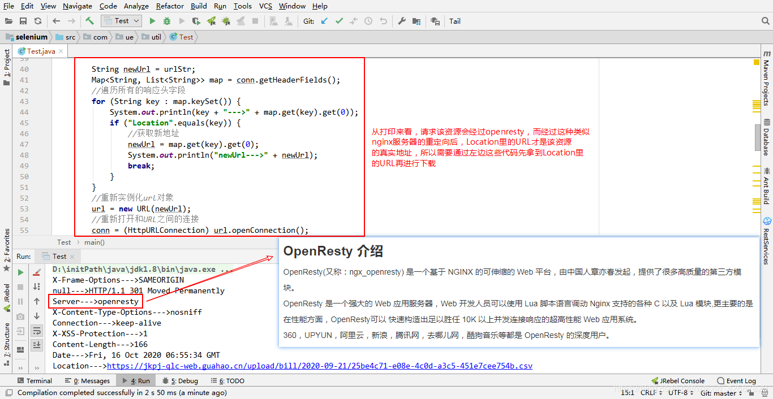This screenshot has height=399, width=773.
Task: Open the Location URL link in console
Action: (320, 366)
